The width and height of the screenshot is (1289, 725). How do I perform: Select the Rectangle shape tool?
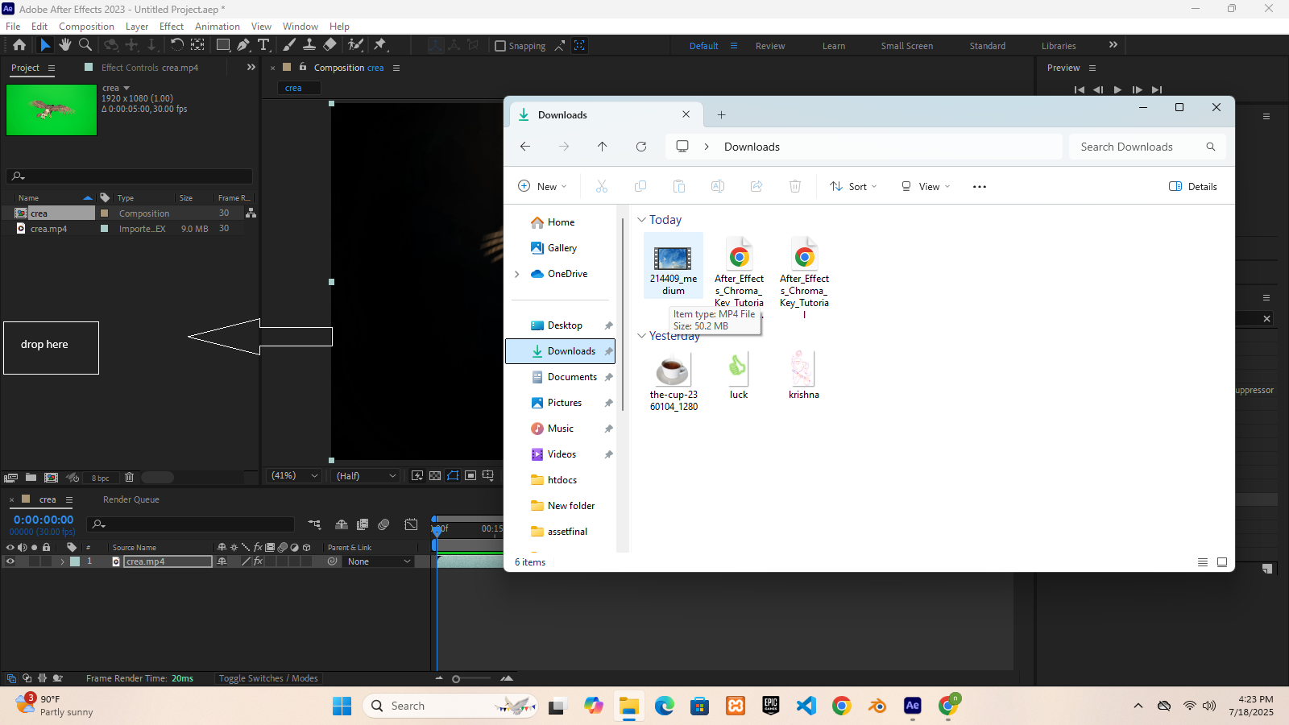pos(223,45)
